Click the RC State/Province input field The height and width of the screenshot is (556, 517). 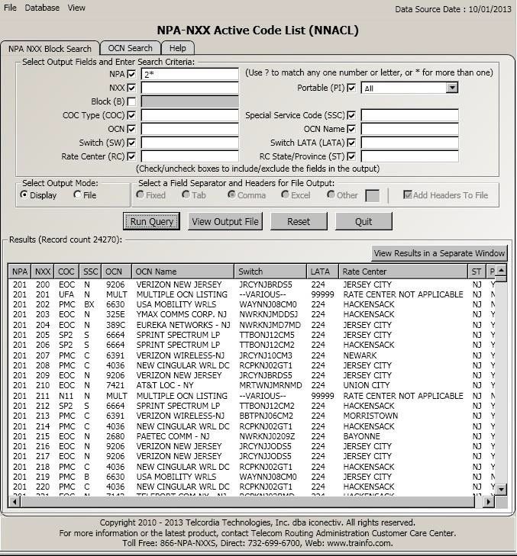[x=410, y=156]
